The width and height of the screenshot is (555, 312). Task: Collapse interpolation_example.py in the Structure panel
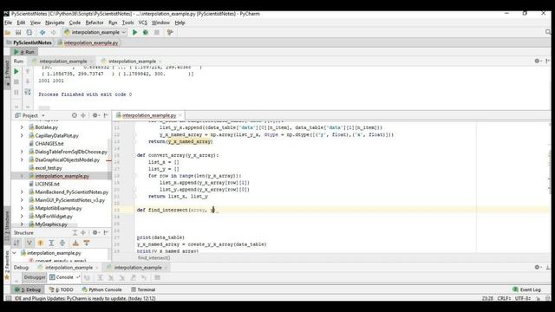pyautogui.click(x=14, y=253)
